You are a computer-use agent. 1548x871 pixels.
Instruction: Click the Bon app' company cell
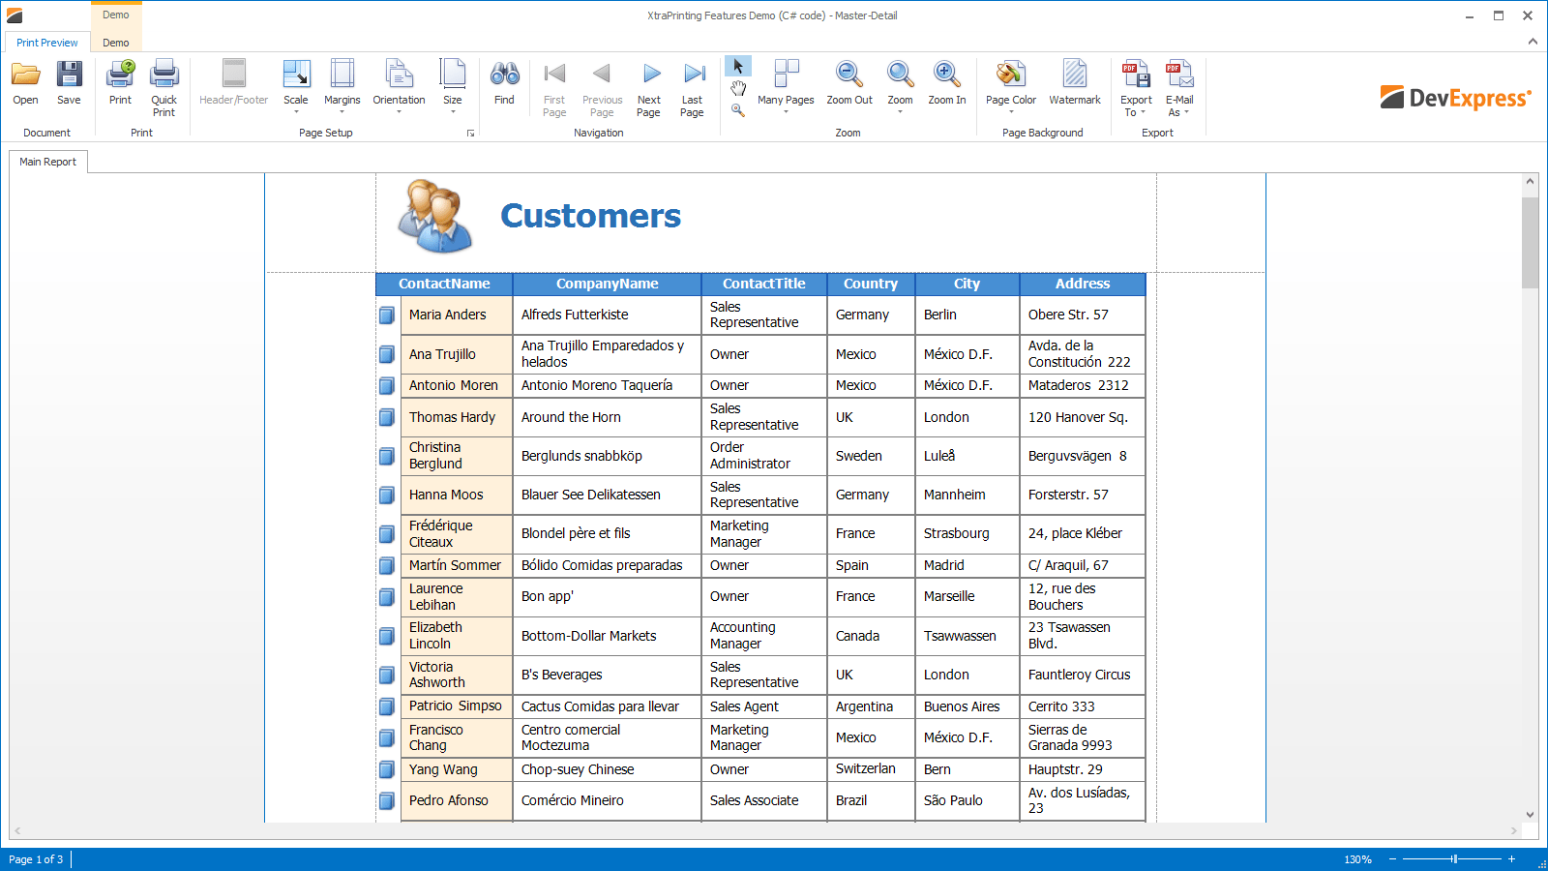point(607,596)
